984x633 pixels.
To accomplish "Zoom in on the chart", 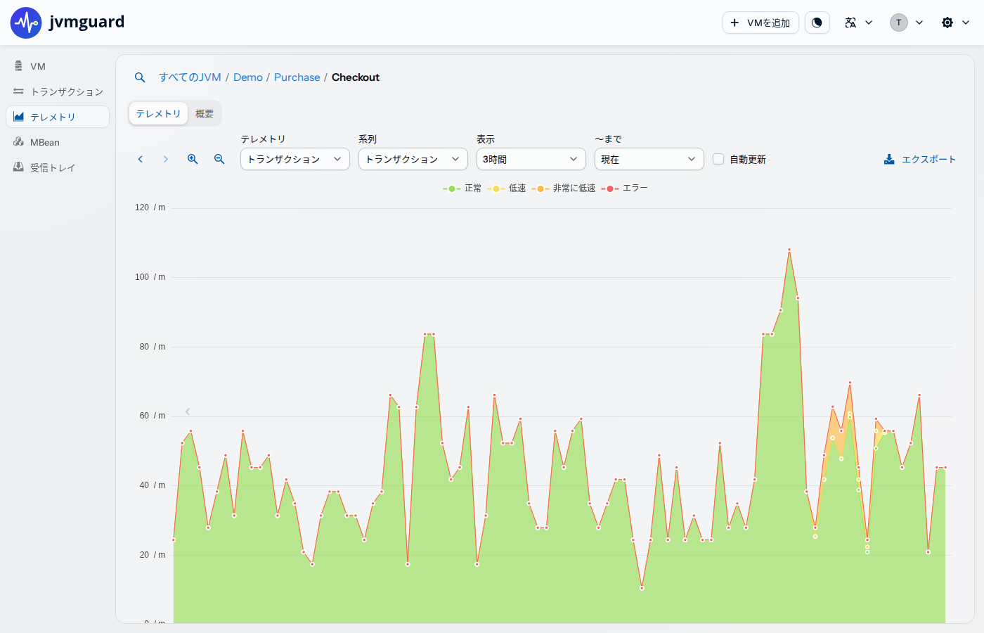I will pyautogui.click(x=193, y=159).
